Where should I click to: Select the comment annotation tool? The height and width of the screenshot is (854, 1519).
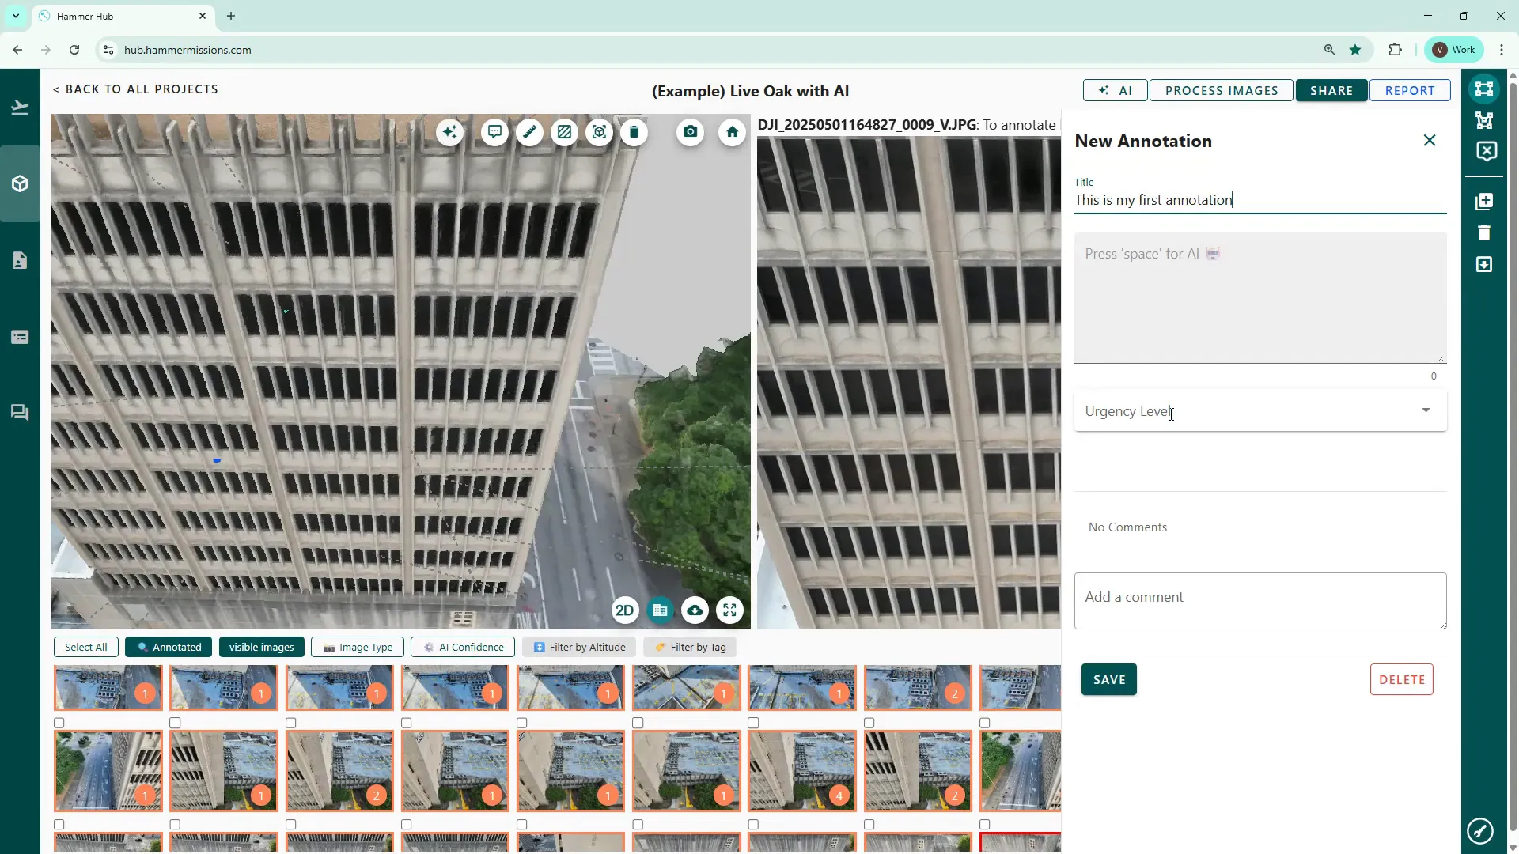494,132
